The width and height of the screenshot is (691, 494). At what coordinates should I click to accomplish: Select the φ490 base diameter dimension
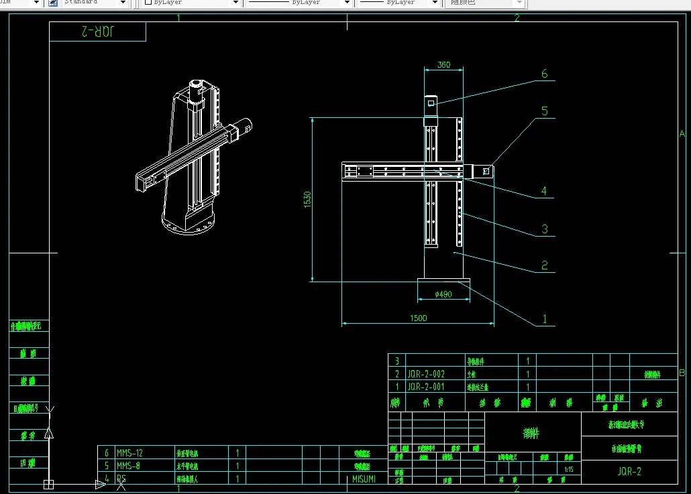[x=443, y=294]
